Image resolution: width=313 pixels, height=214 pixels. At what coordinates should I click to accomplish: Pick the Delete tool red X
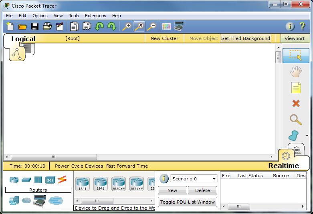pyautogui.click(x=296, y=104)
